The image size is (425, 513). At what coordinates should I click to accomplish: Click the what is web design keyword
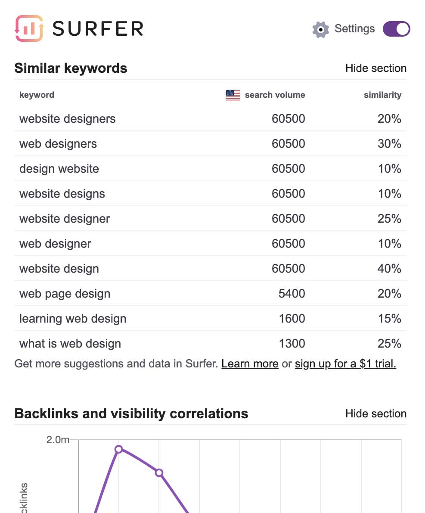point(70,344)
